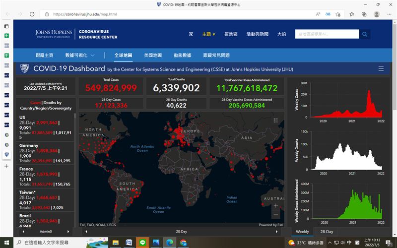Open the favorites list icon
The image size is (397, 248).
352,14
